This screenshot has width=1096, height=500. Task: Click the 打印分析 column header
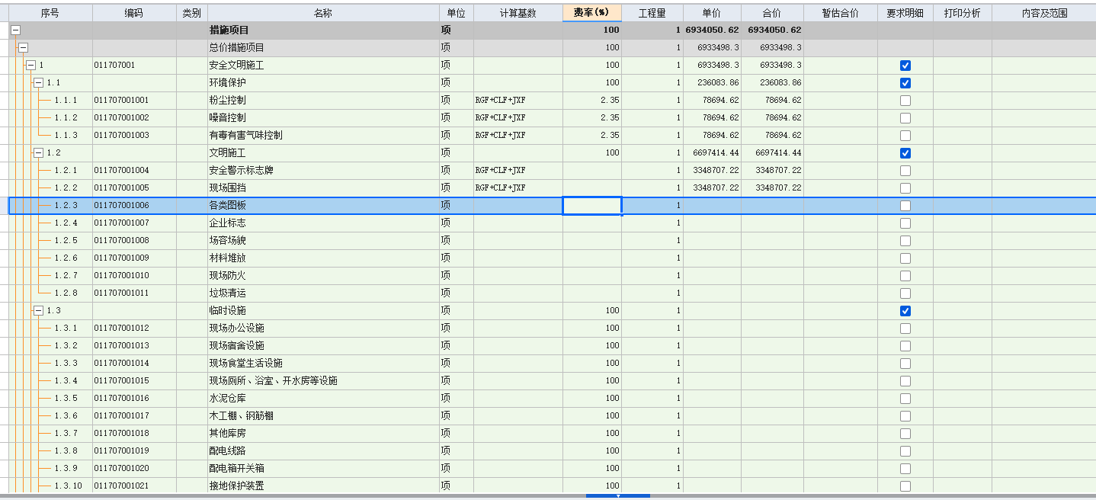pos(963,13)
